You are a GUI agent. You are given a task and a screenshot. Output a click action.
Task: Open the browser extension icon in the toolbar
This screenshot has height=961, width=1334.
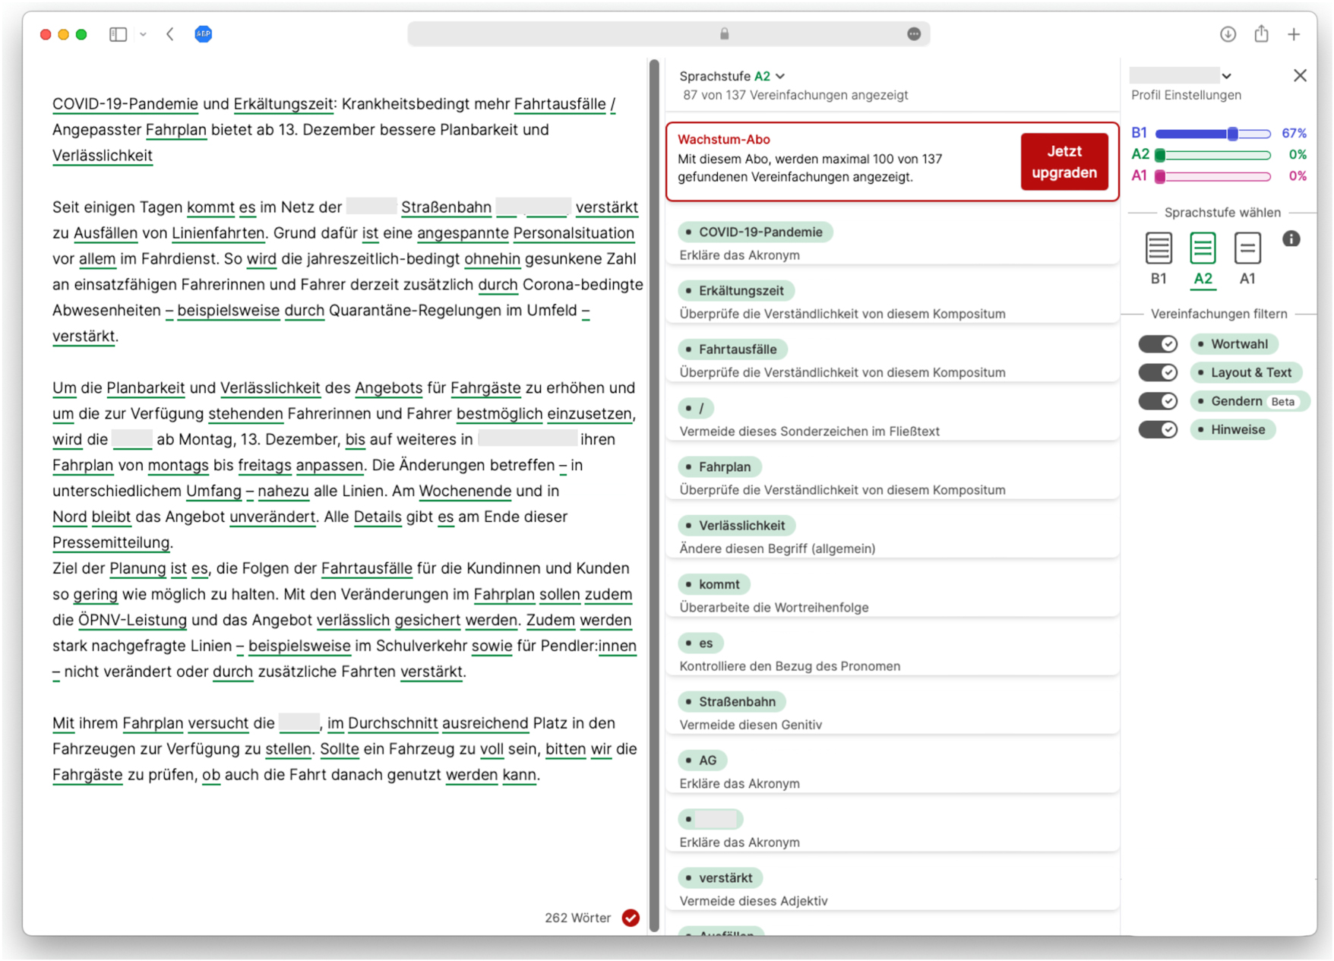coord(202,33)
